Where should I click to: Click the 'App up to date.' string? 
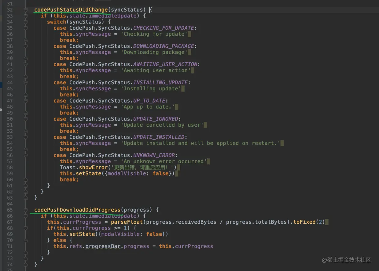(x=148, y=107)
